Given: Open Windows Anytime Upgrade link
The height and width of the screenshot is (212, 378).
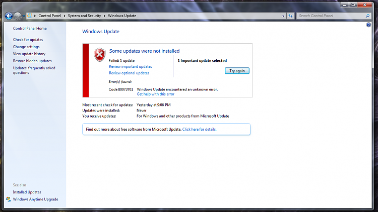Looking at the screenshot, I should coord(35,199).
